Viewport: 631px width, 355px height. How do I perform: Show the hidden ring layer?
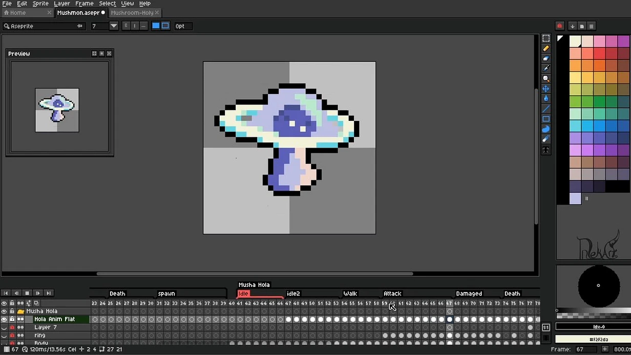coord(4,336)
